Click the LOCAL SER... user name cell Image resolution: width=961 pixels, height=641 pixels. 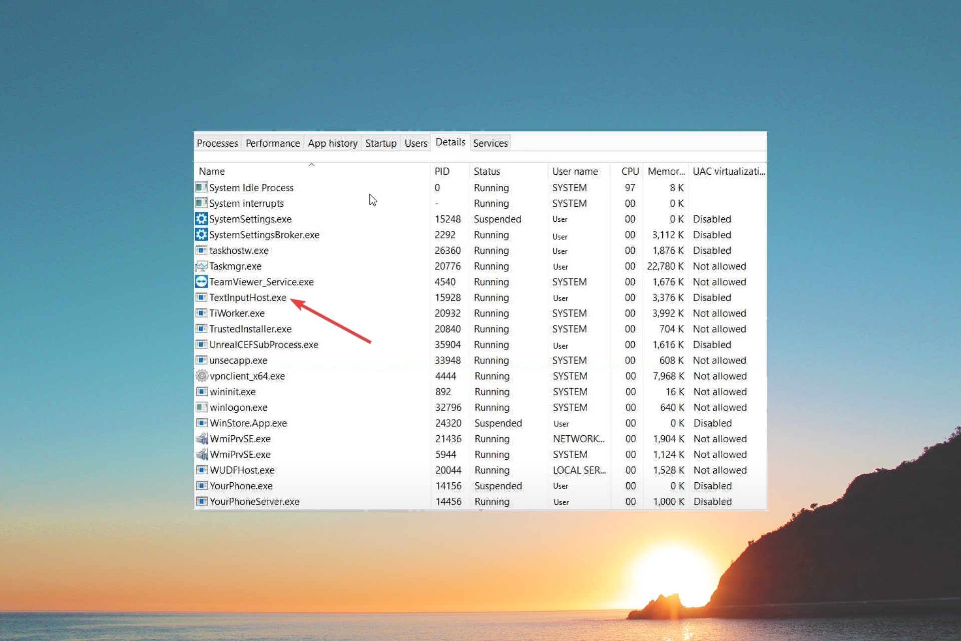point(579,470)
